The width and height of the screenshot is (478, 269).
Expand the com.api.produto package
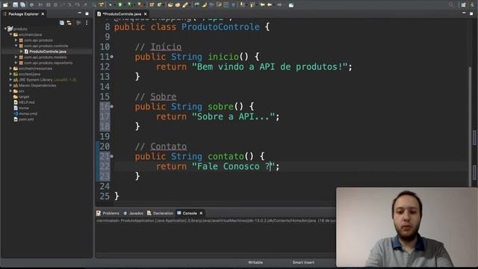pyautogui.click(x=16, y=40)
